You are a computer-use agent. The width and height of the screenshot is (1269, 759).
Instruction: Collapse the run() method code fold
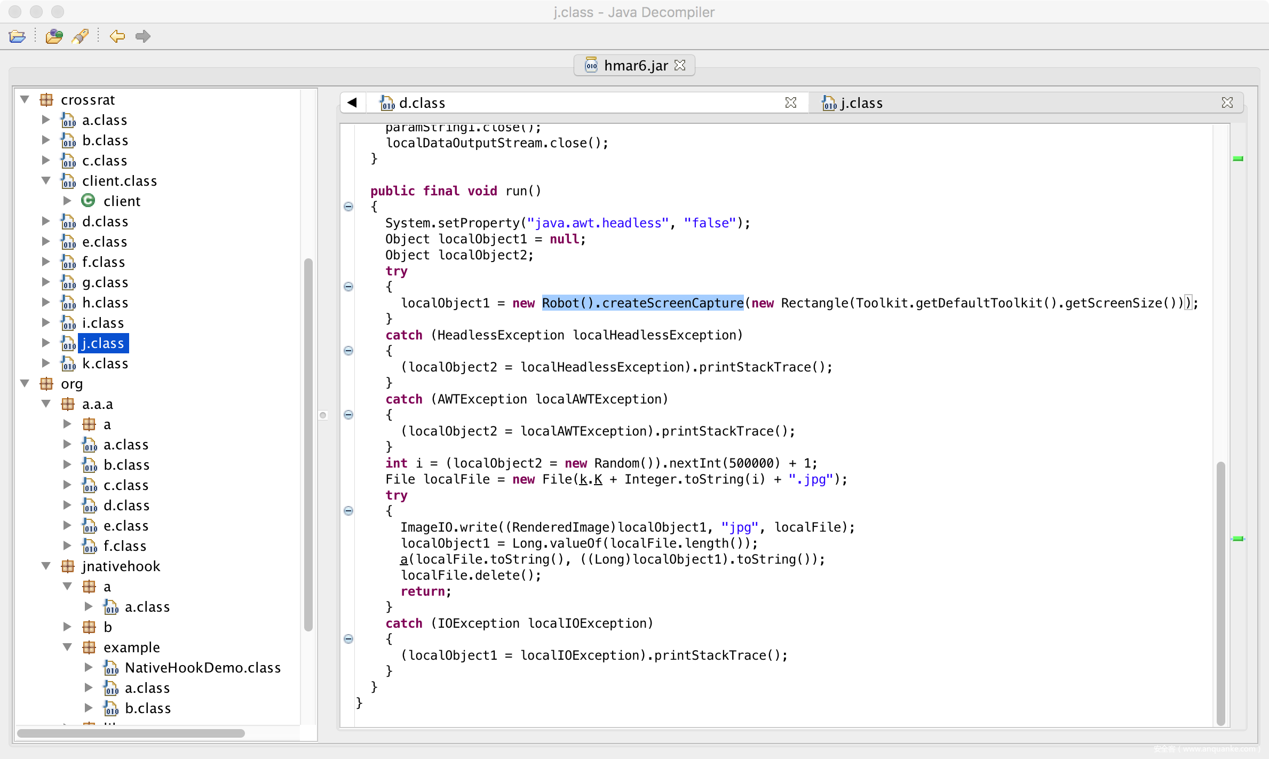point(348,207)
